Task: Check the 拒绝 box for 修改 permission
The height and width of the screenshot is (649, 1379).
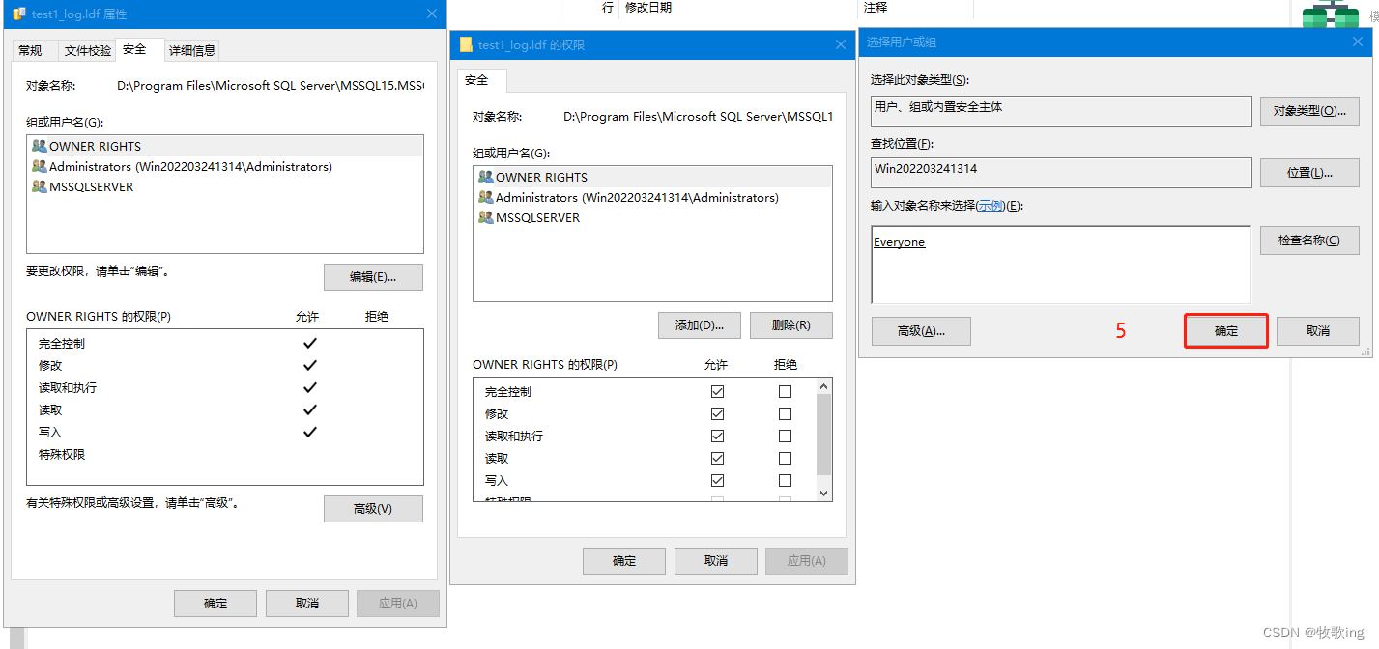Action: [784, 413]
